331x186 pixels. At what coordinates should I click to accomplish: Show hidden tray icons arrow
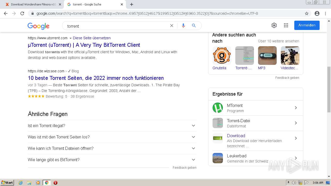pos(288,183)
